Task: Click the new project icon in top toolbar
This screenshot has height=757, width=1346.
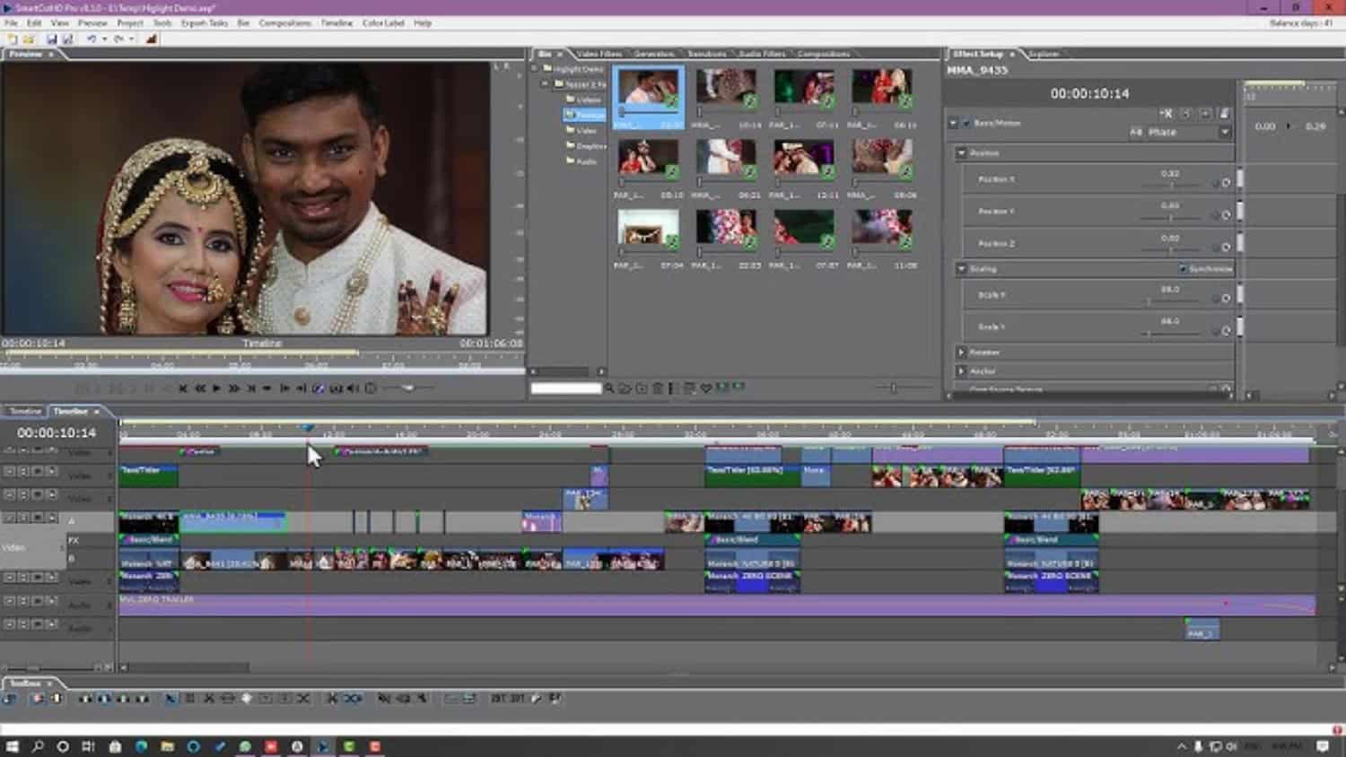Action: (13, 39)
